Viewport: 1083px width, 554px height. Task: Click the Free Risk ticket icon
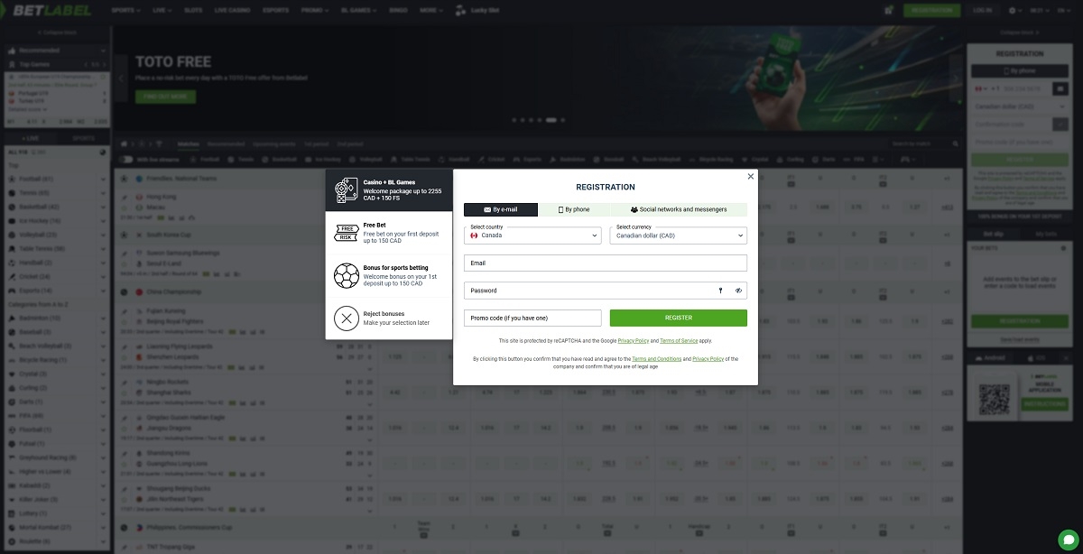(x=346, y=233)
